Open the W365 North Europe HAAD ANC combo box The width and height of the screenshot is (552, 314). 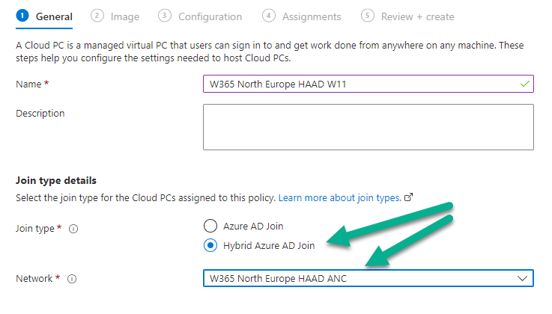[x=368, y=278]
